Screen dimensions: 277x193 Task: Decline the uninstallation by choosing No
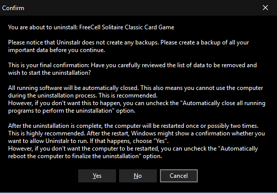[138, 176]
